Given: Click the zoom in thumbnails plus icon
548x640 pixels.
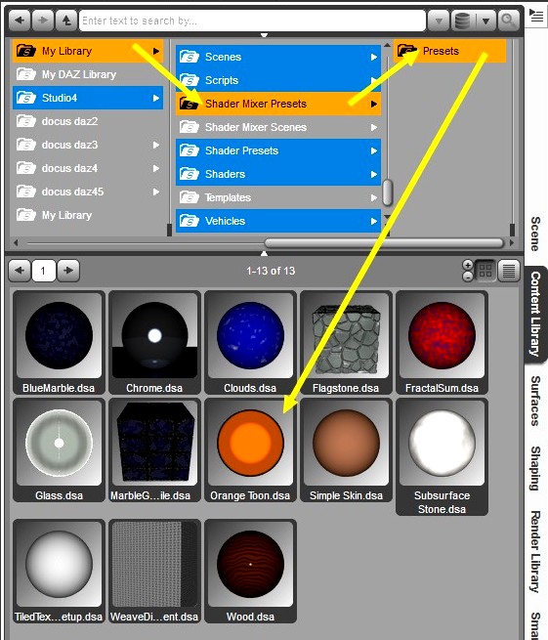Looking at the screenshot, I should [468, 265].
